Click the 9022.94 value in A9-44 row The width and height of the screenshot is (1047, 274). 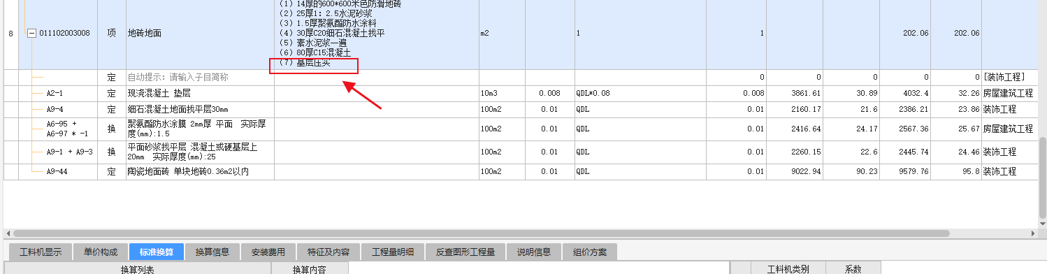tap(795, 171)
